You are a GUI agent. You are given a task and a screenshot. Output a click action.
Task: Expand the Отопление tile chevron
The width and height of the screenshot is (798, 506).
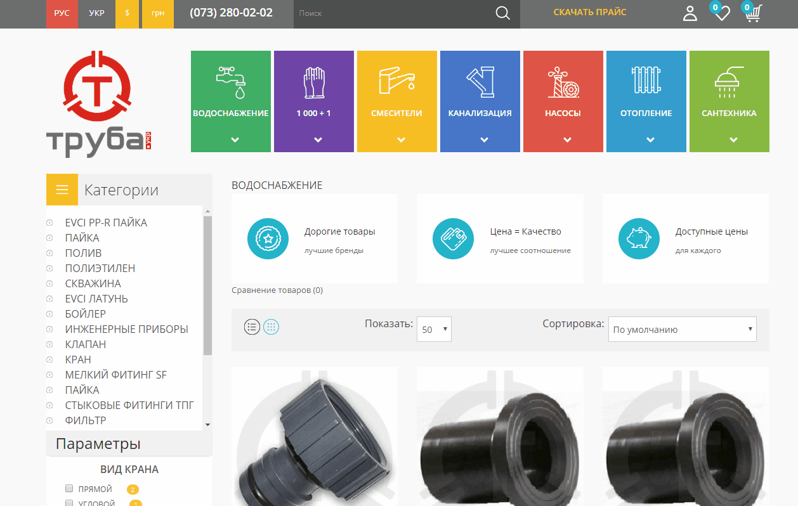651,139
